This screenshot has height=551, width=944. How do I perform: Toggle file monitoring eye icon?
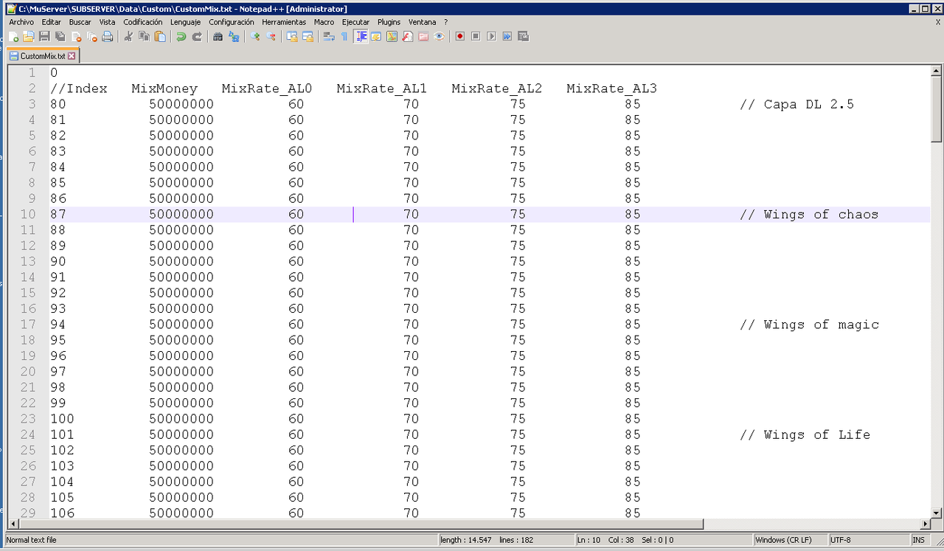pos(439,36)
